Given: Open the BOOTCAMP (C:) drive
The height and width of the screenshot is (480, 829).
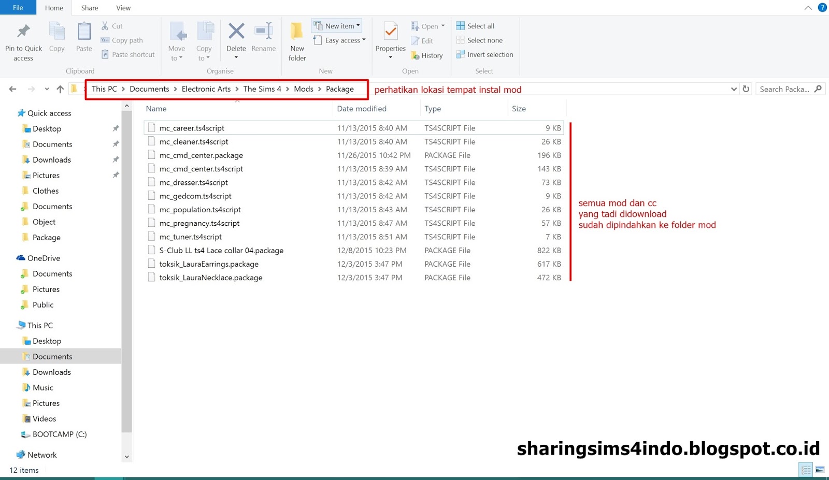Looking at the screenshot, I should [60, 434].
